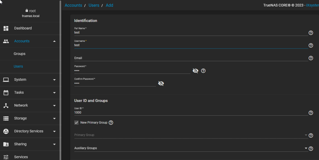
Task: Toggle Password field visibility
Action: 195,71
